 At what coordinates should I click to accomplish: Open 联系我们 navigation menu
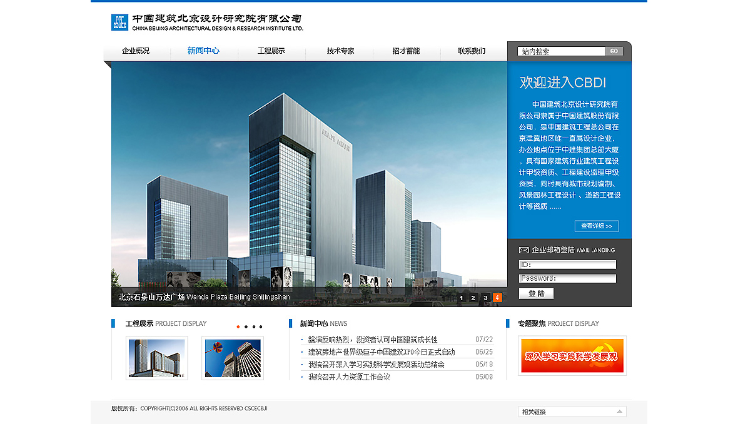(472, 51)
